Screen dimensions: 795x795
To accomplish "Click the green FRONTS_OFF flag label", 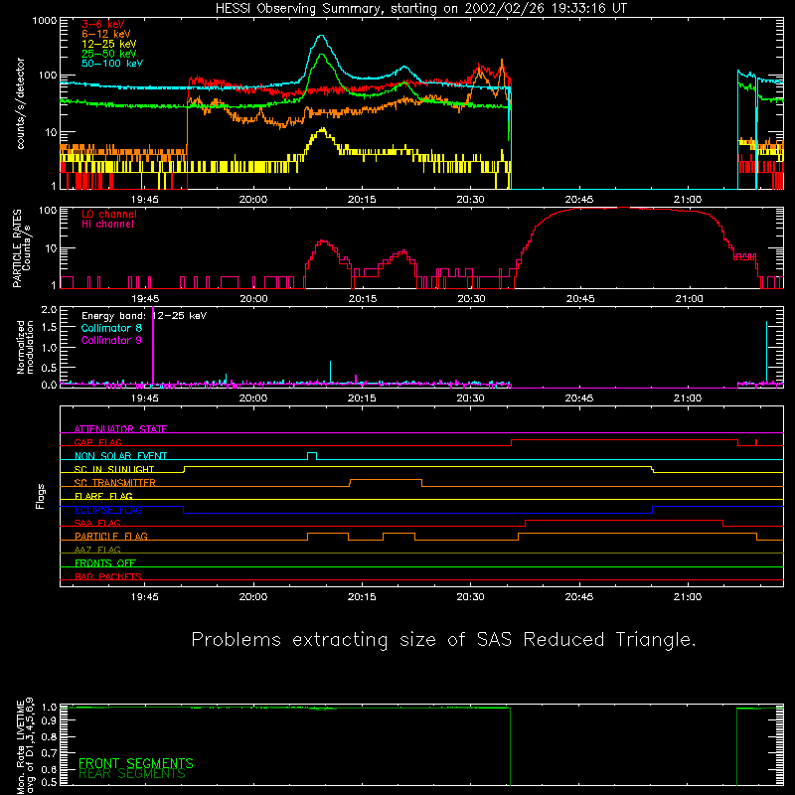I will click(x=105, y=562).
